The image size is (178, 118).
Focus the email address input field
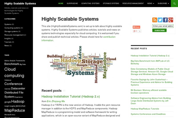pos(163,26)
